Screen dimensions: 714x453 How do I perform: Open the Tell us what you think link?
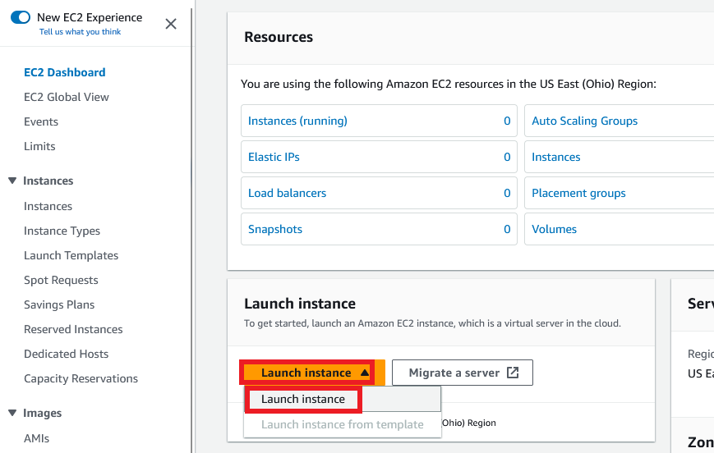coord(81,32)
